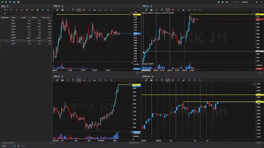Click the red price label on PIKK 1H axis
The image size is (264, 148).
(x=259, y=19)
